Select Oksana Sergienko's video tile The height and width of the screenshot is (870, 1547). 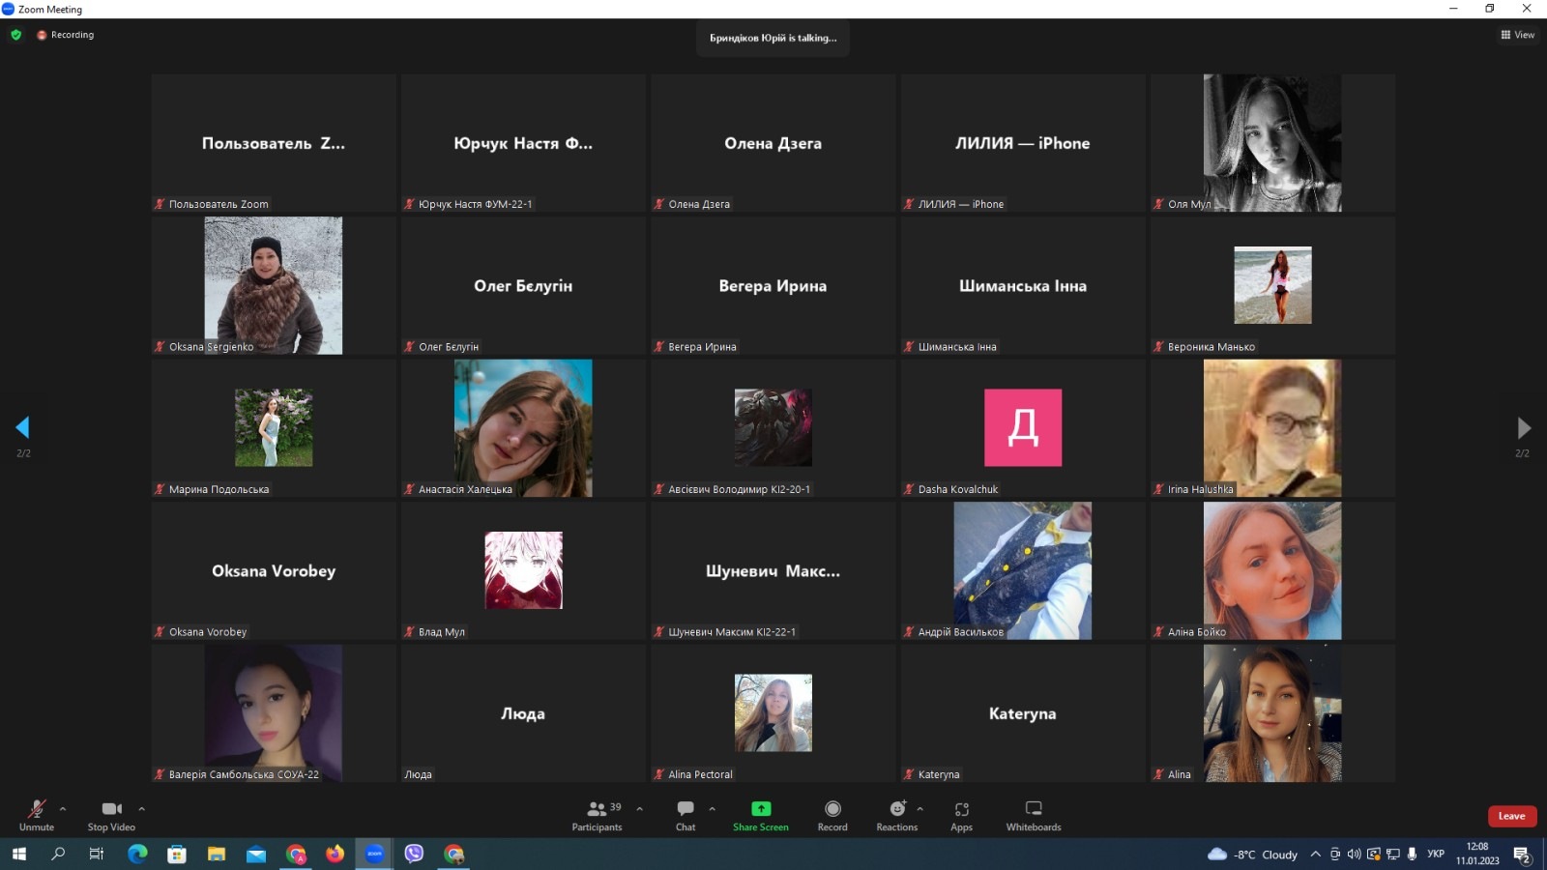point(274,285)
